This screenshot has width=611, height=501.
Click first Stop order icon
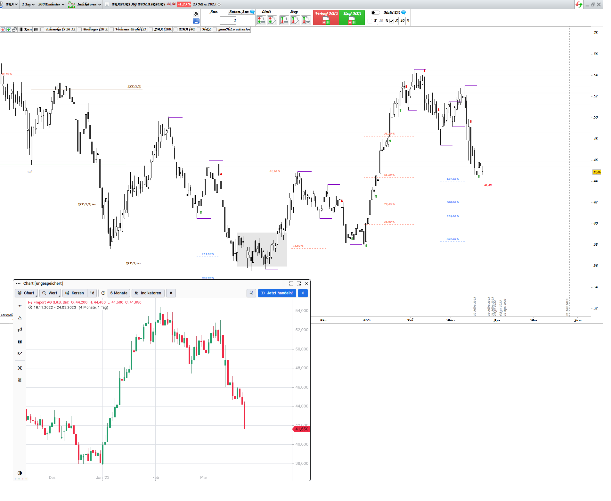click(x=284, y=21)
